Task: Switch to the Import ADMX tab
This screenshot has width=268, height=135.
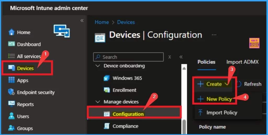Action: 242,62
